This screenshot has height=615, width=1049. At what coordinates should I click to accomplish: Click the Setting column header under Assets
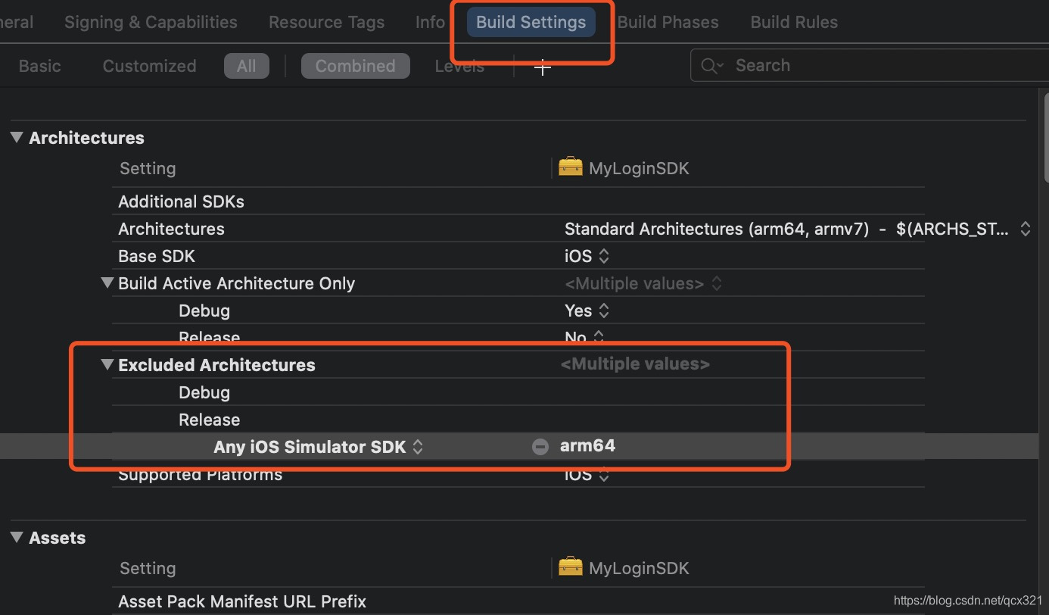[x=148, y=568]
